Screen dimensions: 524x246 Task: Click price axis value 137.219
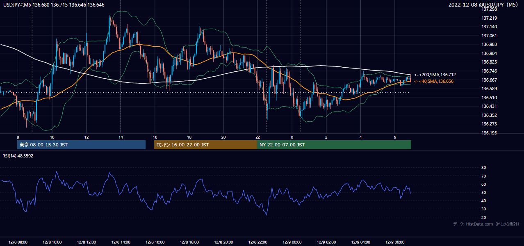[x=489, y=18]
